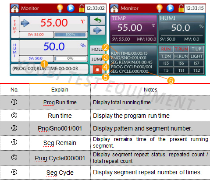
Task: Click MV: 0.0 in HUMI panel
Action: tap(192, 39)
